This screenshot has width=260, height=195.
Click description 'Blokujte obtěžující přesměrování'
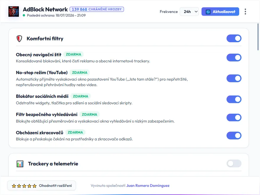(x=95, y=121)
